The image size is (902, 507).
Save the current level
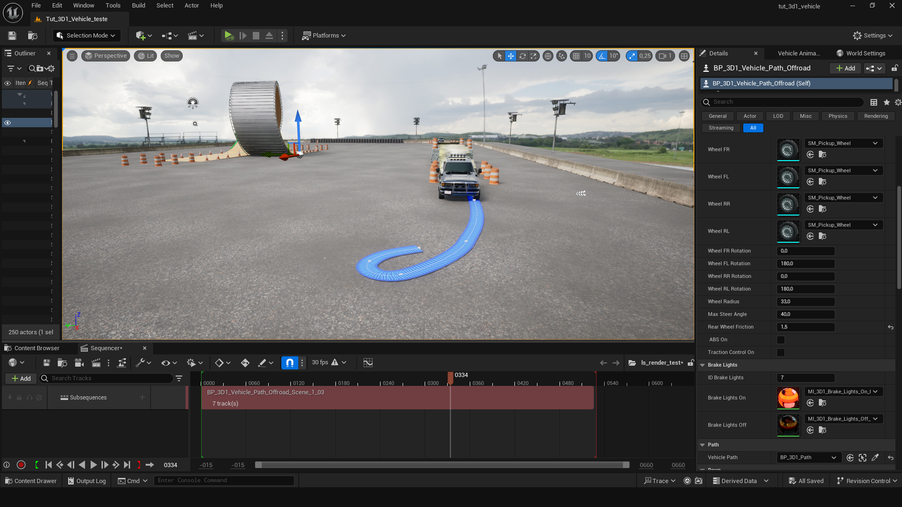[12, 36]
